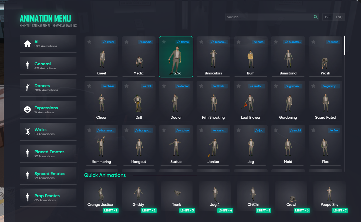
Task: Click the search magnifier icon
Action: coord(316,17)
